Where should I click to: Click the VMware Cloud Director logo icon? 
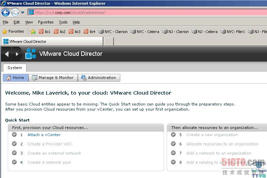click(31, 54)
